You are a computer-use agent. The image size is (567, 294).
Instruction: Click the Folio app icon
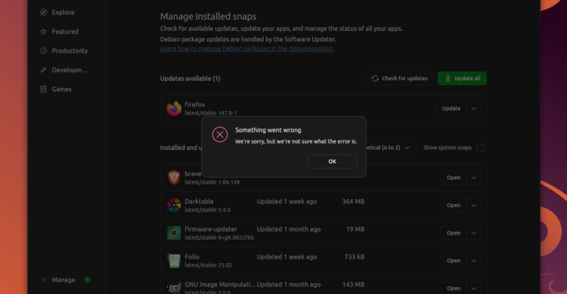174,260
